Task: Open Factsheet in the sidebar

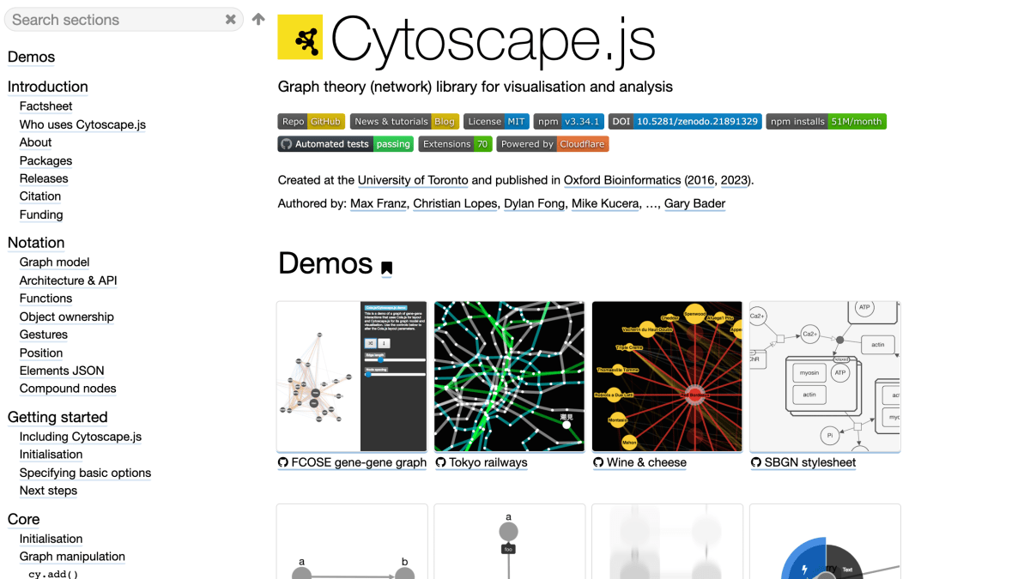Action: (46, 106)
